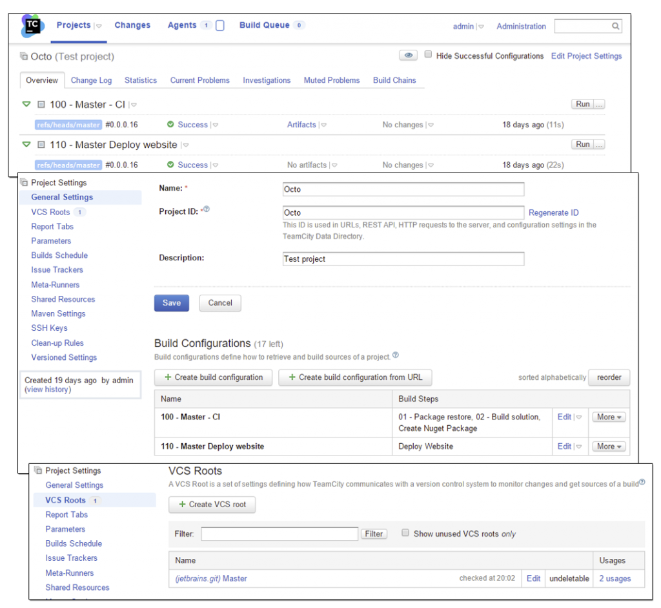
Task: Open the Investigations tab
Action: point(267,80)
